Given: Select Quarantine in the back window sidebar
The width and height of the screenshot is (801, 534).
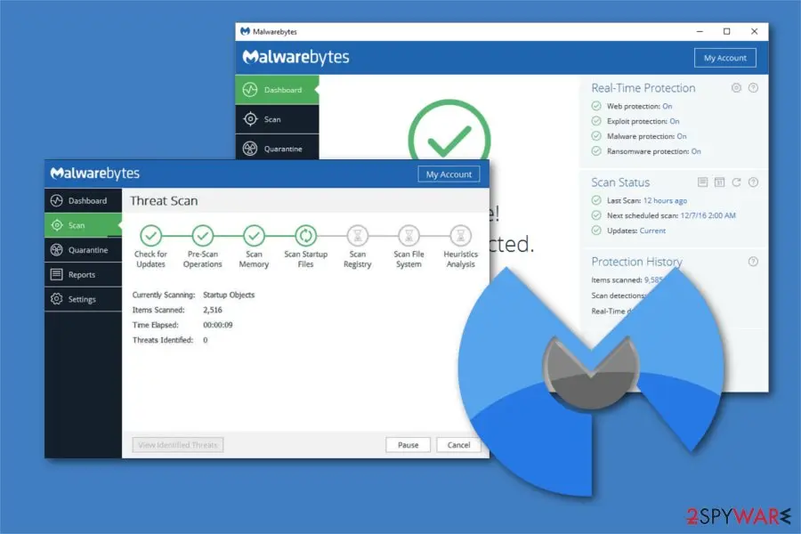Looking at the screenshot, I should [277, 149].
